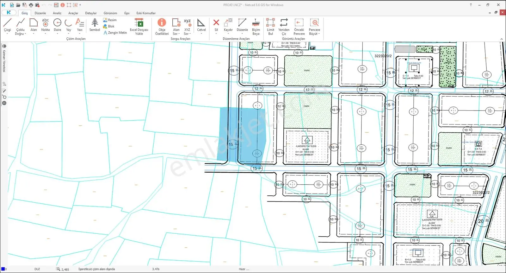This screenshot has height=273, width=506.
Task: Open a project with the folder icon
Action: tap(18, 5)
